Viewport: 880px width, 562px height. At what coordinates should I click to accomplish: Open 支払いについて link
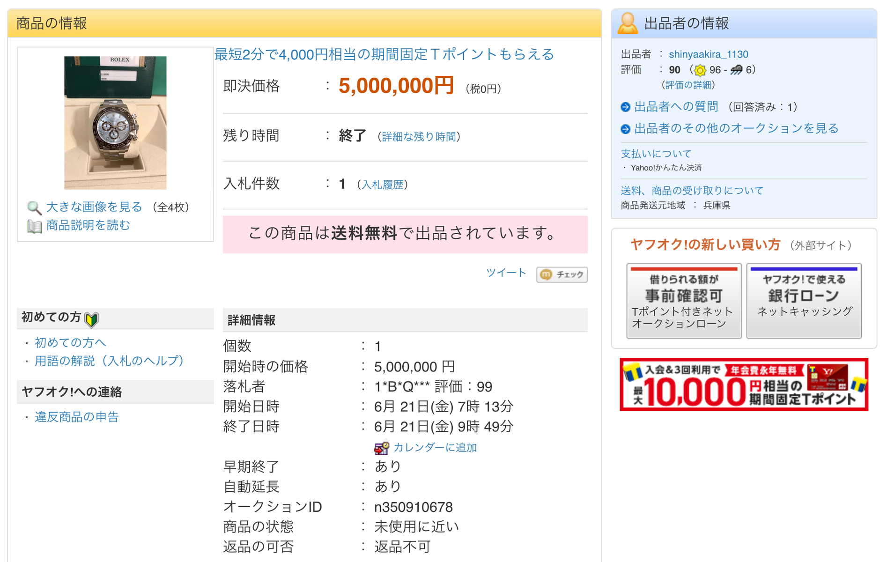[656, 154]
